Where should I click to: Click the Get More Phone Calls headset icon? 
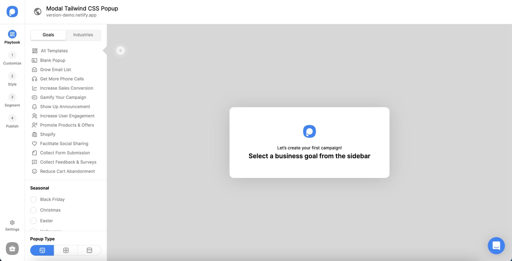(34, 79)
